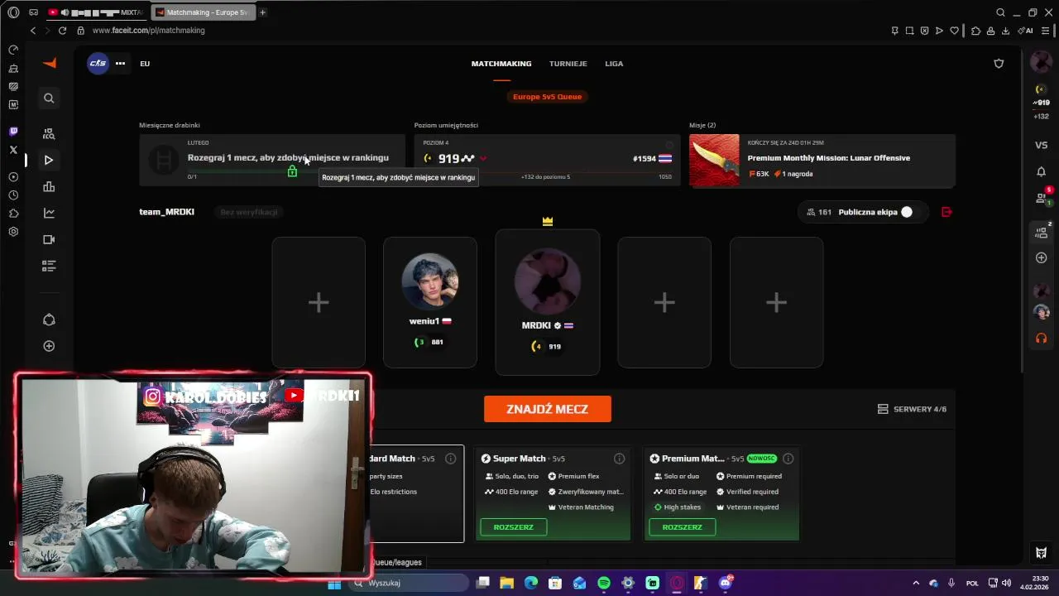Open MRDKI player card
1059x596 pixels.
click(x=548, y=302)
